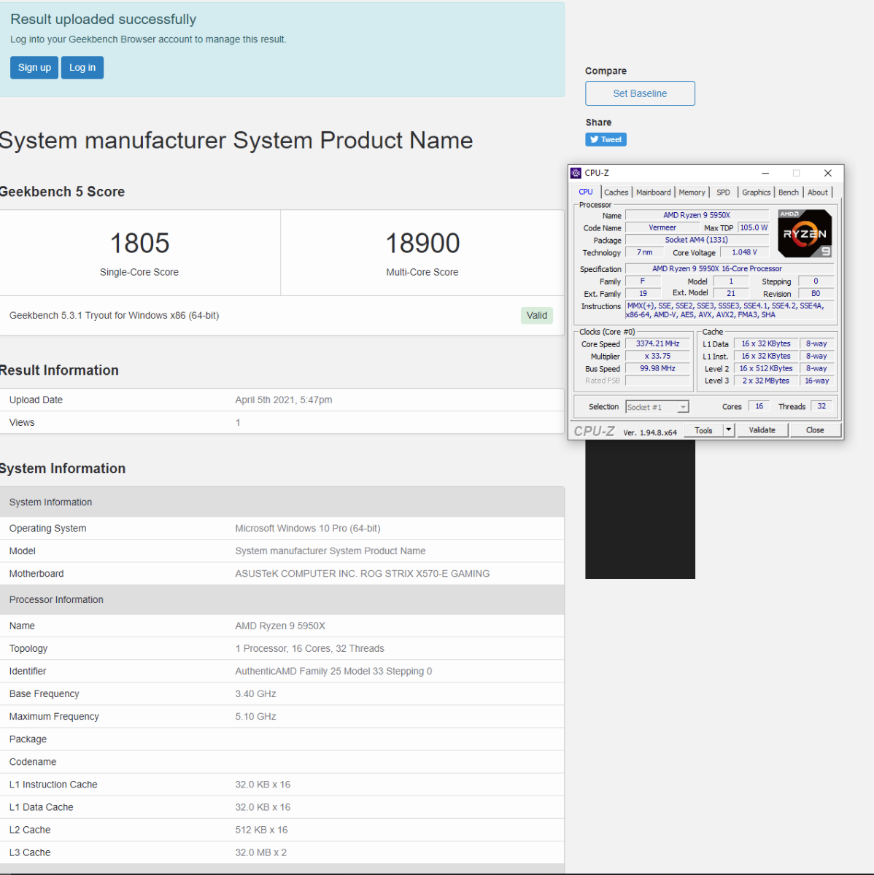Expand the Tools dropdown arrow in CPU-Z
Image resolution: width=874 pixels, height=875 pixels.
(728, 430)
